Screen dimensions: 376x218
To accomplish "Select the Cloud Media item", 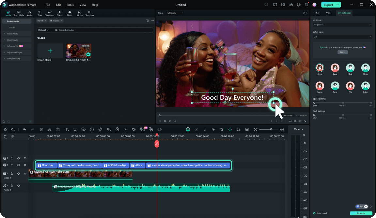I will coord(17,40).
